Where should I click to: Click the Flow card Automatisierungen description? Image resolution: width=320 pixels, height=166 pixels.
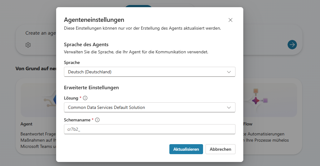pyautogui.click(x=266, y=137)
